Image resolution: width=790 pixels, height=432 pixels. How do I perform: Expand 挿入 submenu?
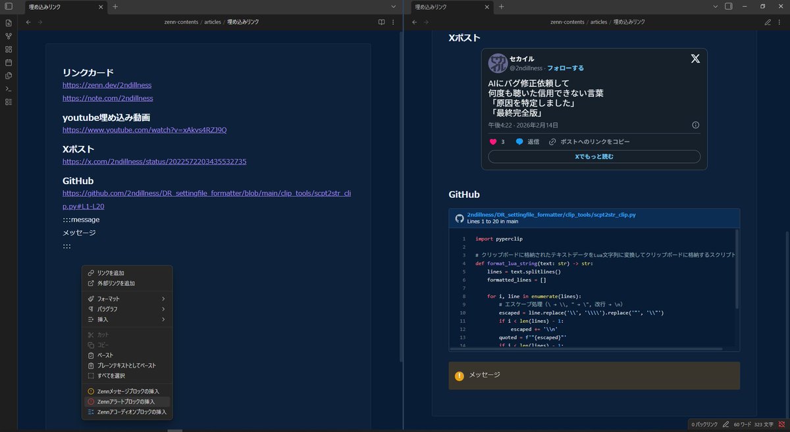tap(127, 320)
